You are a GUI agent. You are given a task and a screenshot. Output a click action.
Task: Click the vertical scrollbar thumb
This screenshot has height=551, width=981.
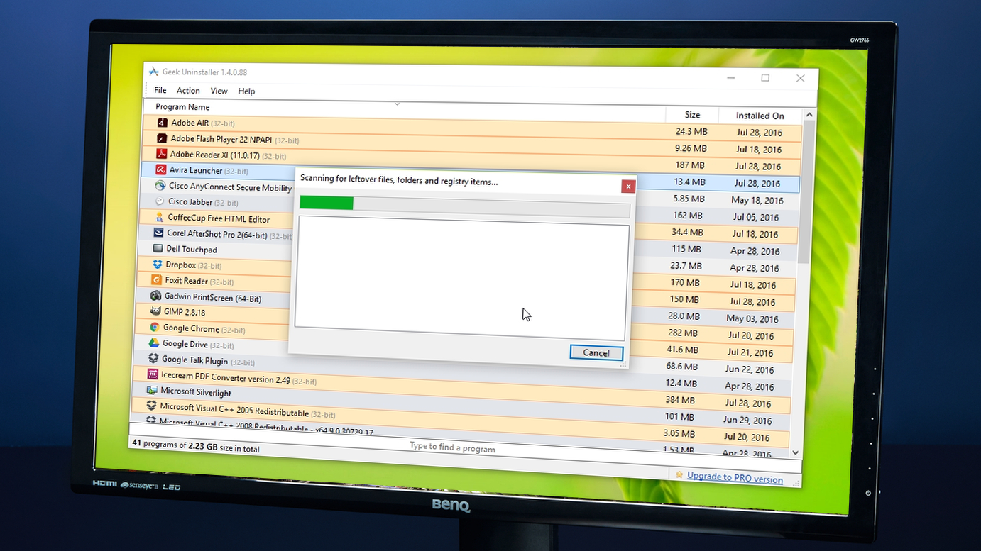(x=806, y=191)
